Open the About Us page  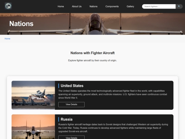click(77, 7)
